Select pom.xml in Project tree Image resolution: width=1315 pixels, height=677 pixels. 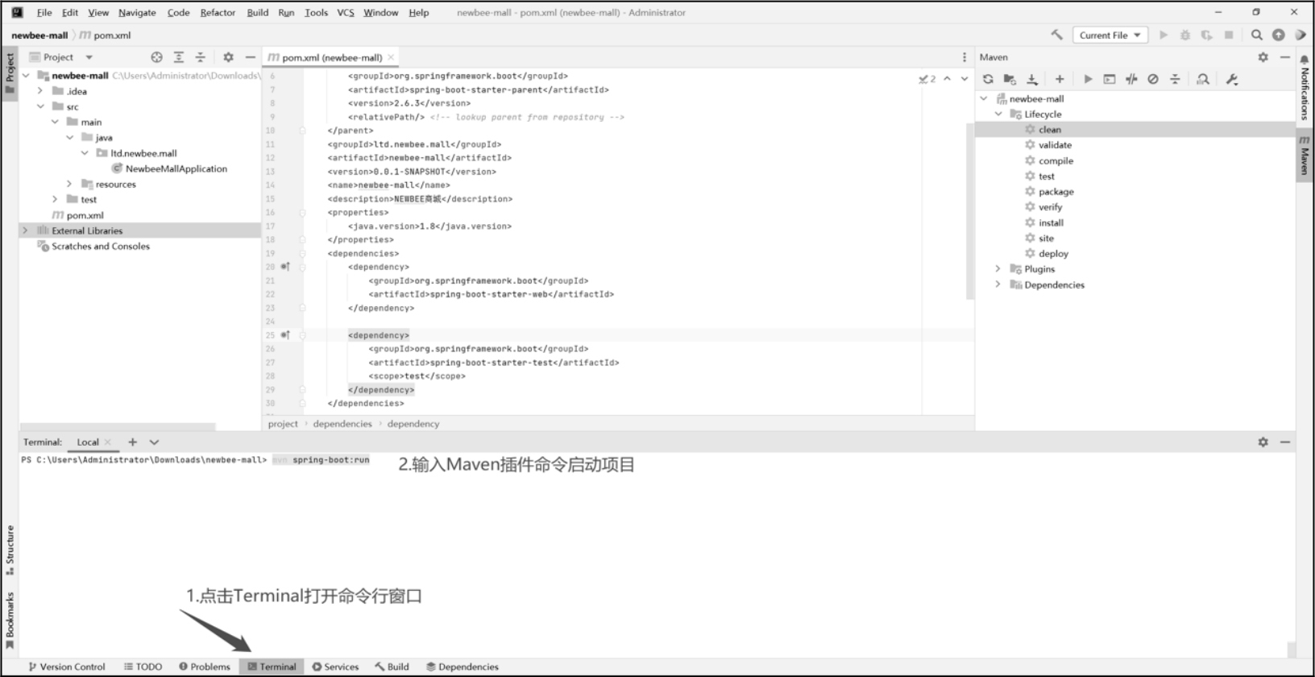tap(78, 215)
